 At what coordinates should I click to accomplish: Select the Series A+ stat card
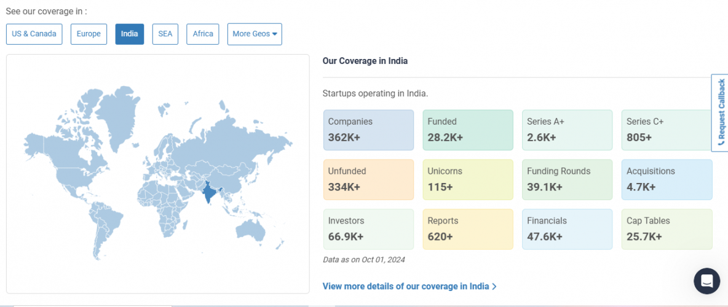click(567, 130)
